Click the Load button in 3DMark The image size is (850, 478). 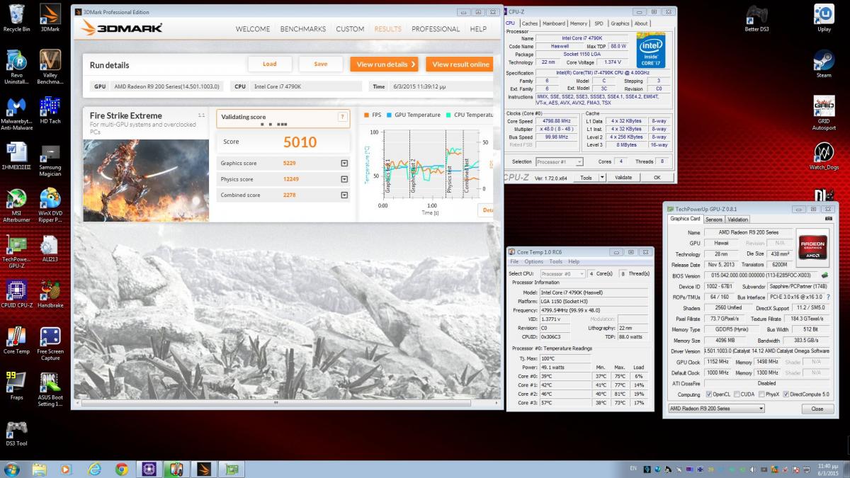[270, 64]
